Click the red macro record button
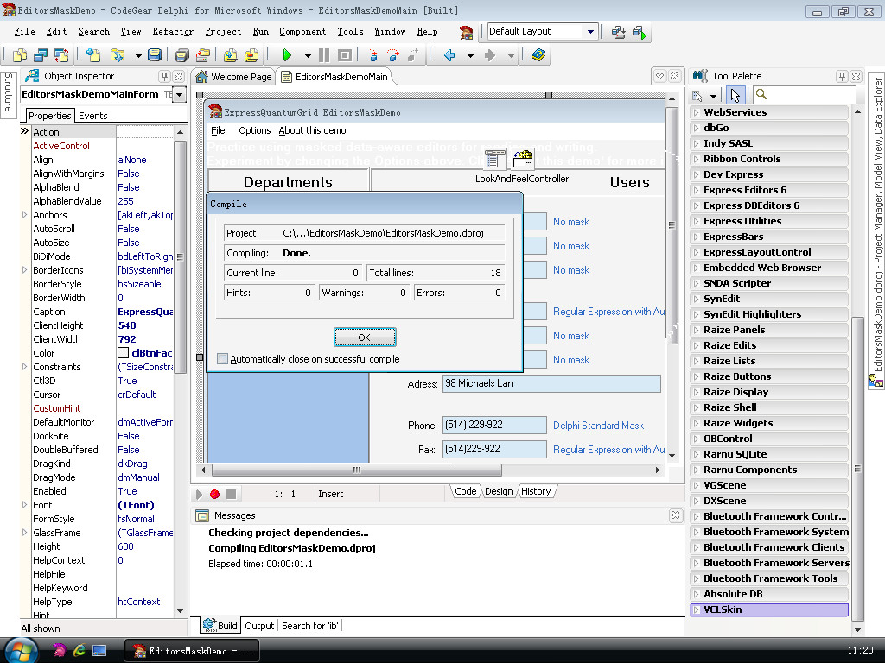 [x=214, y=495]
